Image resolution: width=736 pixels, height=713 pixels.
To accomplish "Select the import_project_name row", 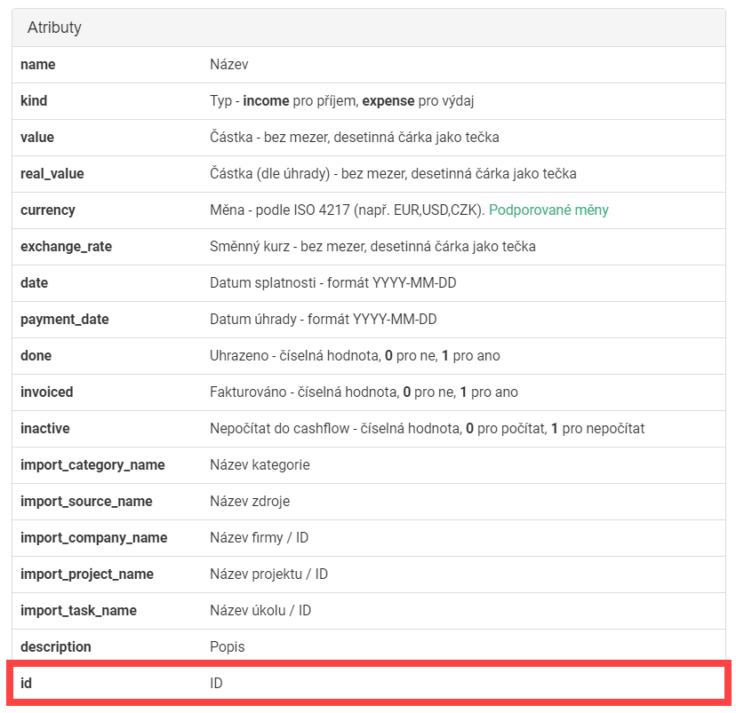I will point(368,574).
